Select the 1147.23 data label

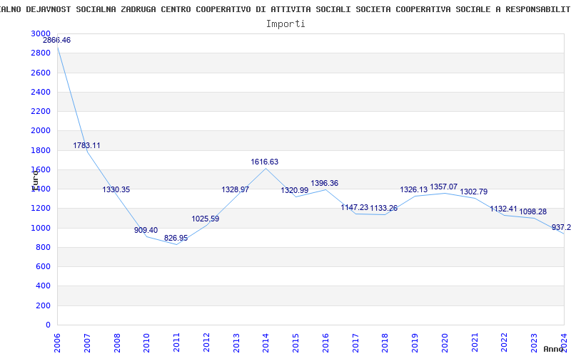pos(354,207)
